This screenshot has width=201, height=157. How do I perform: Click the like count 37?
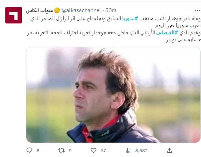[103, 151]
